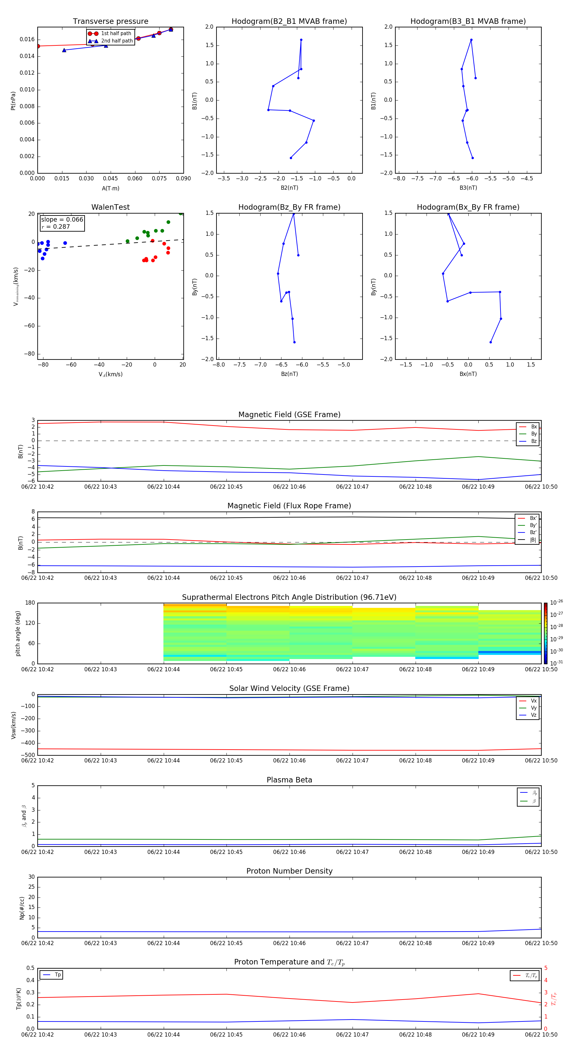Click the 'B3(nT)' x-axis label
Screen dimensions: 579x1063
pos(468,188)
